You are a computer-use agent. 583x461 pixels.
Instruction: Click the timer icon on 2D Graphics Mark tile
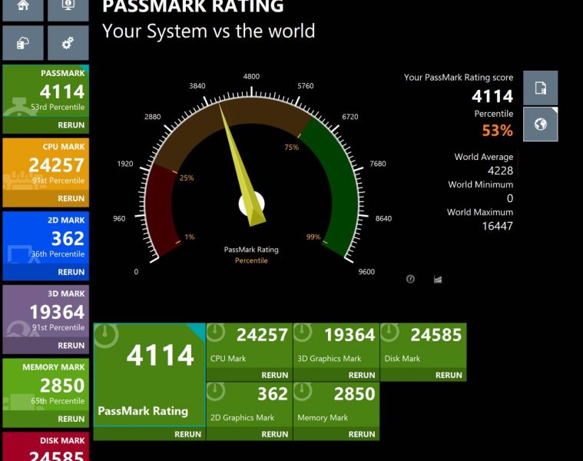216,391
